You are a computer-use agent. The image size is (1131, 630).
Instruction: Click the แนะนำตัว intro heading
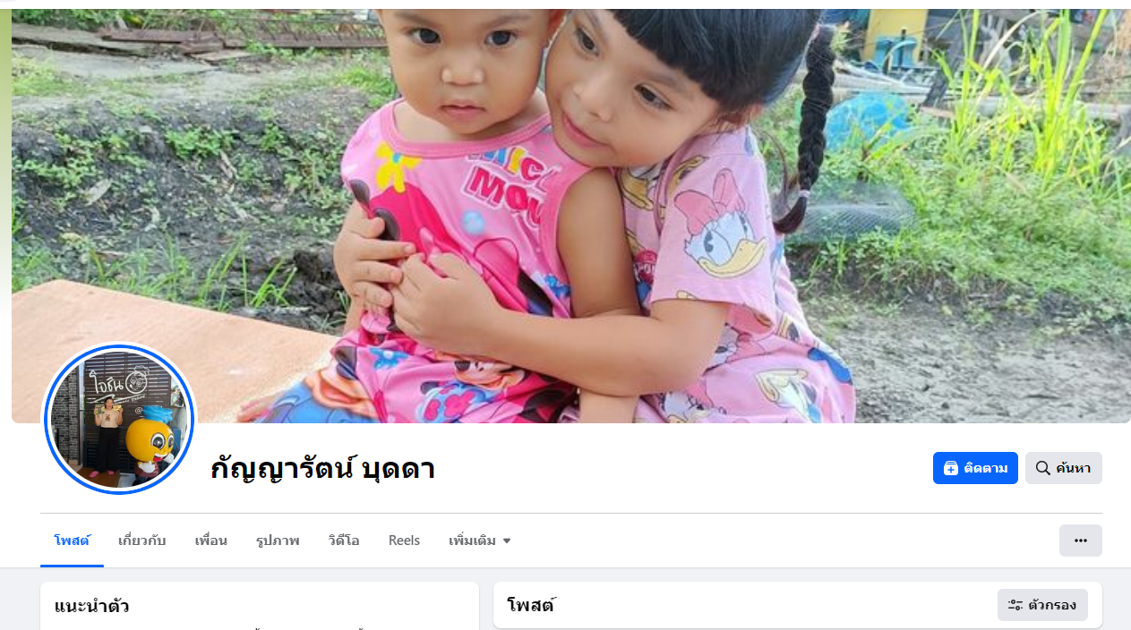coord(91,606)
